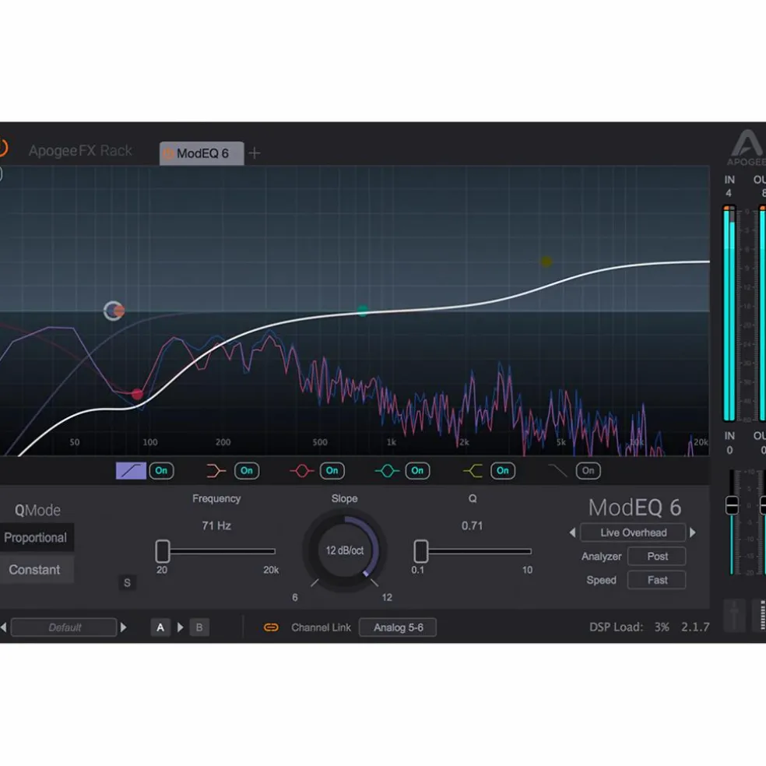Image resolution: width=766 pixels, height=766 pixels.
Task: Click previous arrow beside Default preset
Action: [3, 627]
